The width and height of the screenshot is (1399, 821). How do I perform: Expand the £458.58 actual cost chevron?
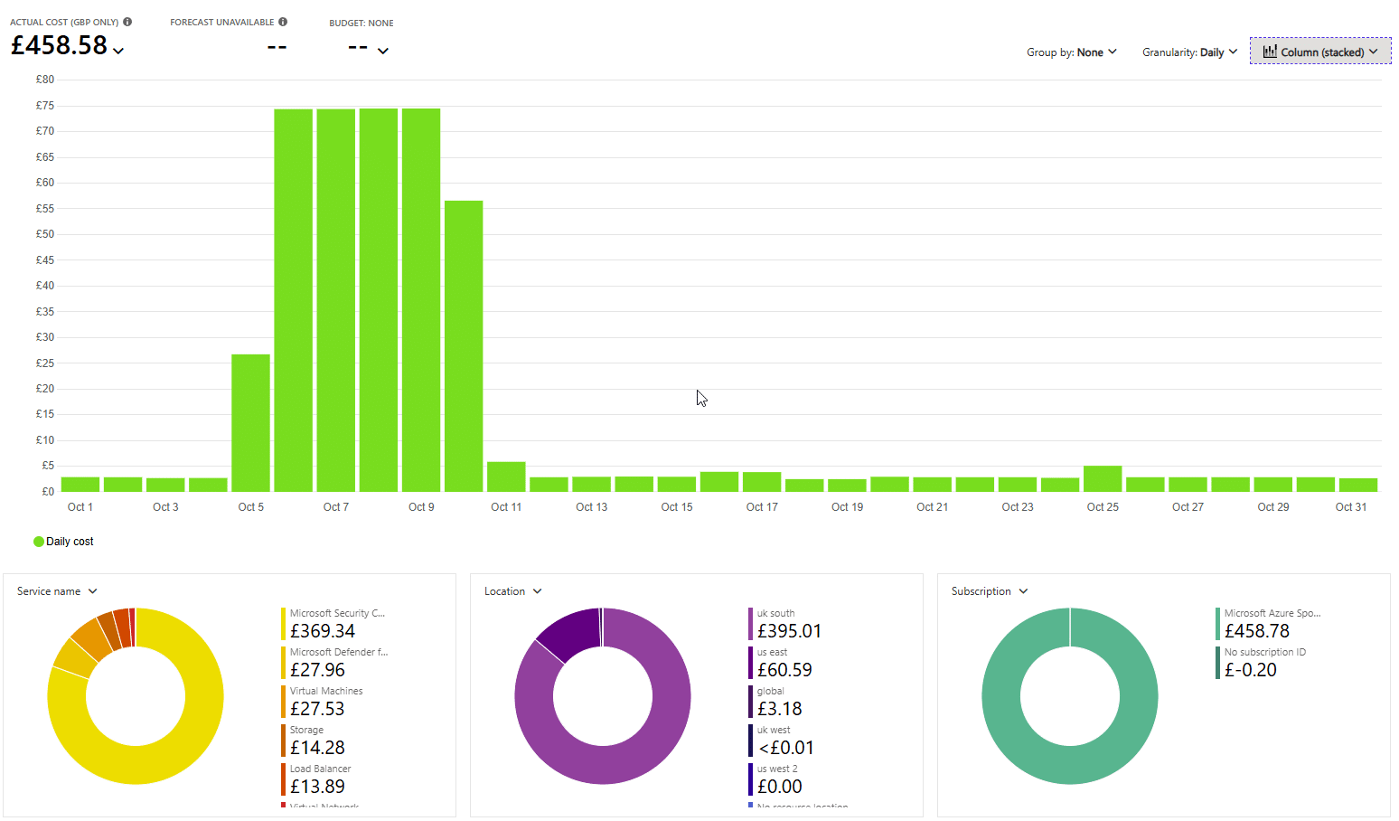[118, 52]
